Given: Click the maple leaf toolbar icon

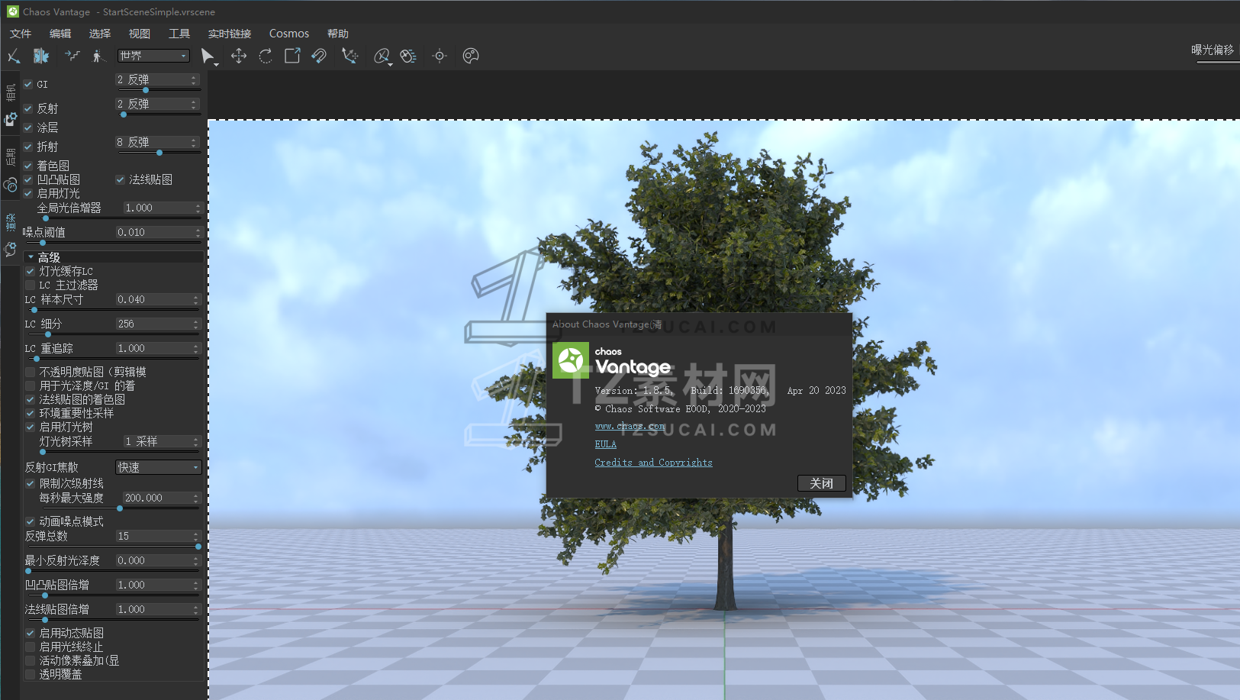Looking at the screenshot, I should (x=41, y=56).
